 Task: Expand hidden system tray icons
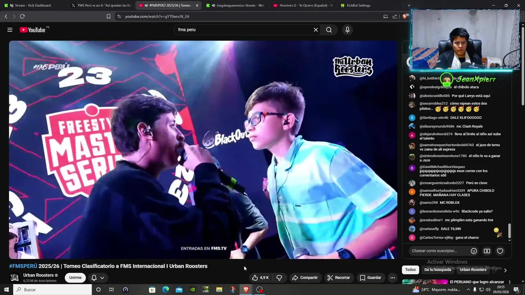pyautogui.click(x=468, y=290)
